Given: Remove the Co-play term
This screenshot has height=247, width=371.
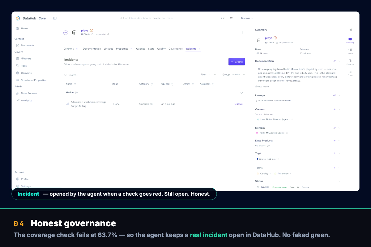Looking at the screenshot, I should [270, 174].
